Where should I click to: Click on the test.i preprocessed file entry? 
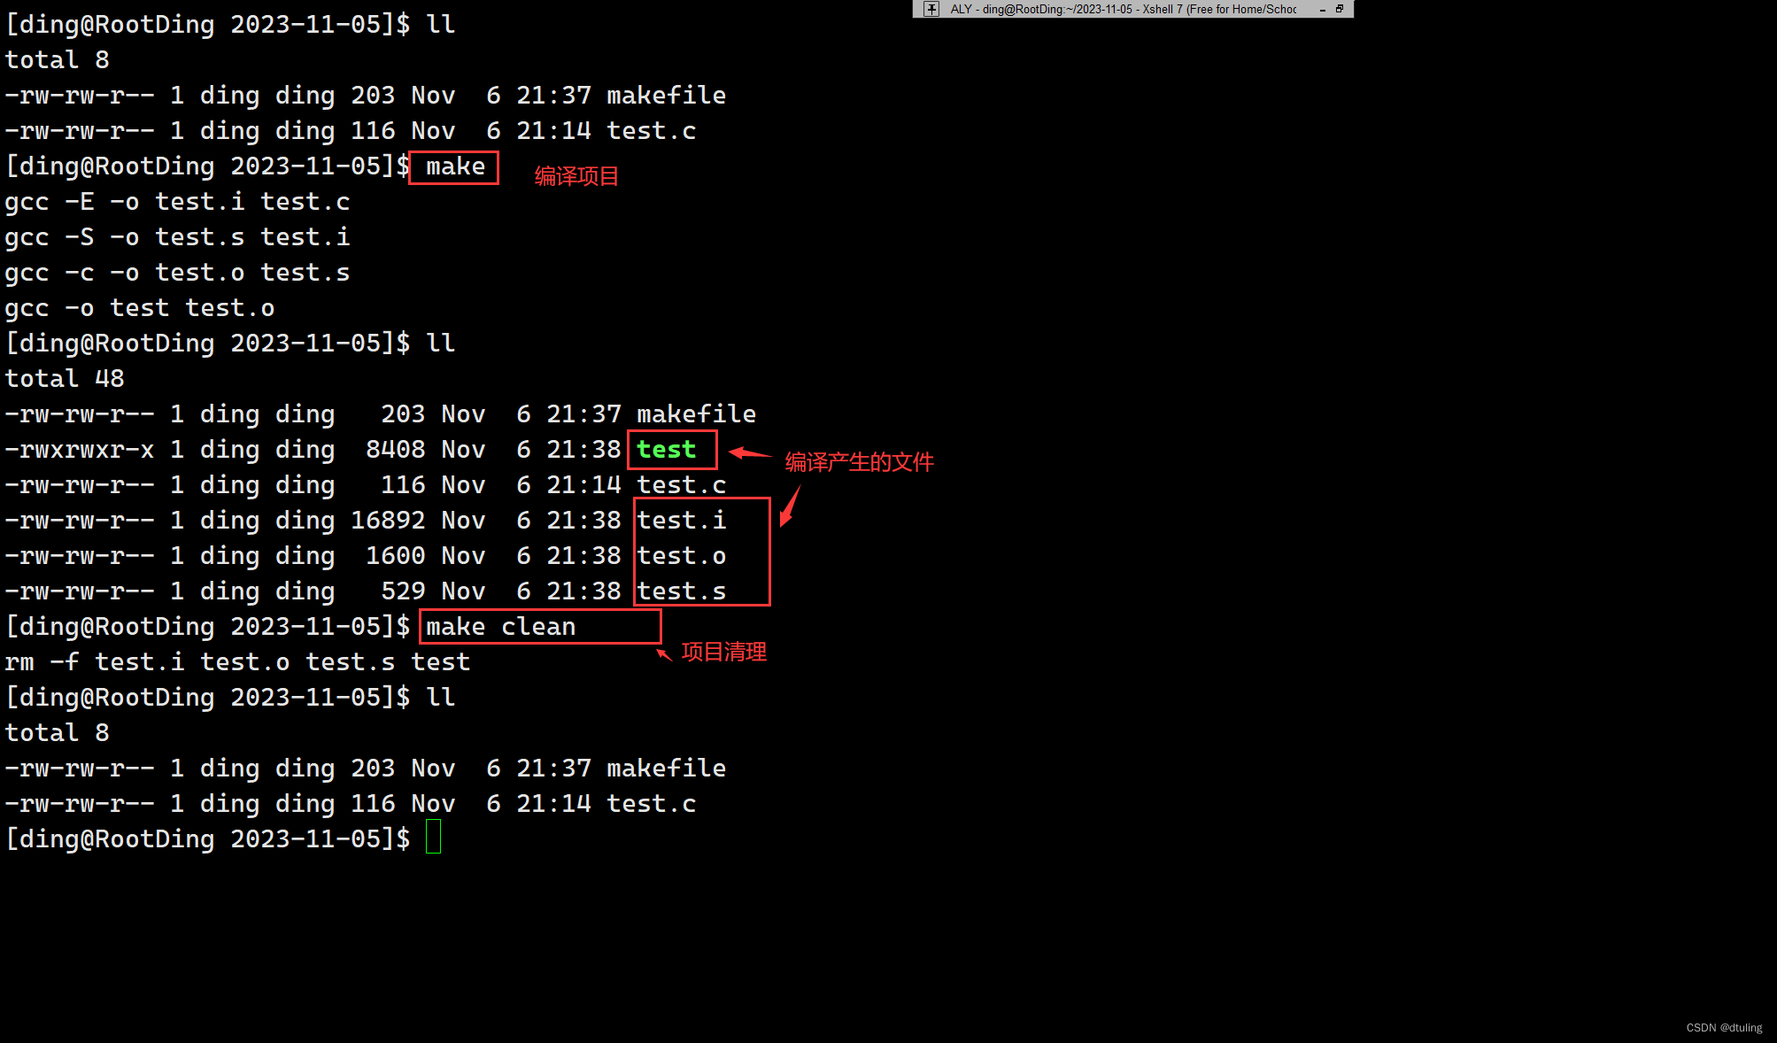(681, 519)
